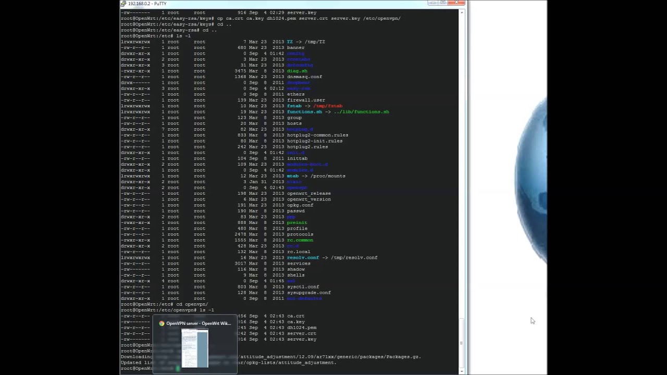Click the red '/tmp/fstab' link target
Screen dimensions: 667x375
(x=328, y=106)
